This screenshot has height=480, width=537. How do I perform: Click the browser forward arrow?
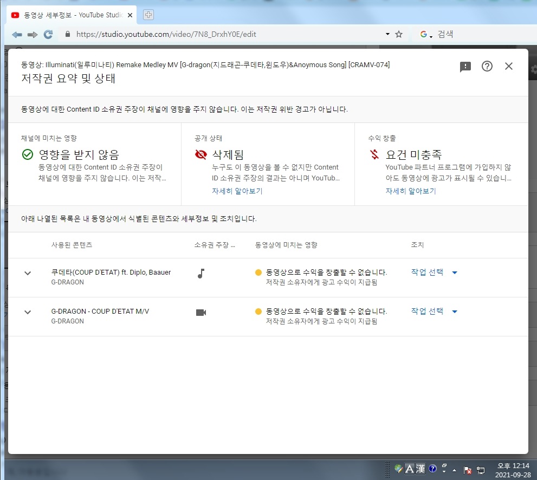(33, 35)
